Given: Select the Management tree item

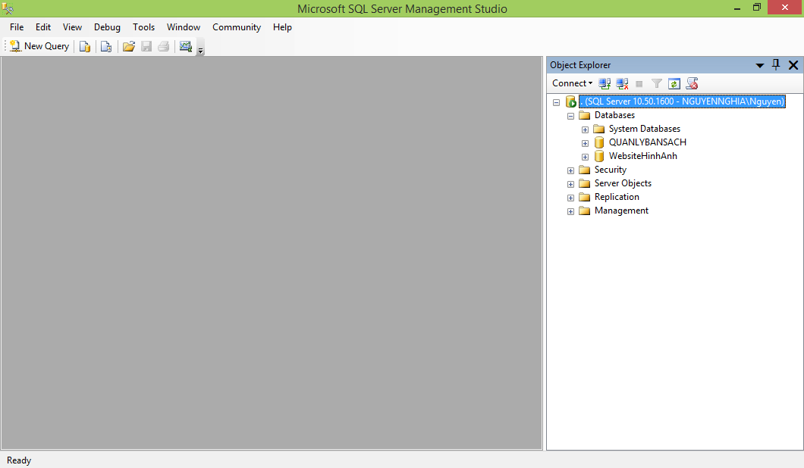Looking at the screenshot, I should point(621,211).
